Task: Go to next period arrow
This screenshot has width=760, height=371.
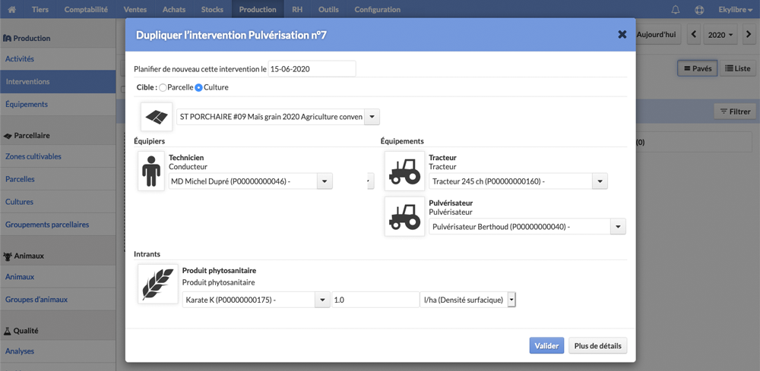Action: 749,35
